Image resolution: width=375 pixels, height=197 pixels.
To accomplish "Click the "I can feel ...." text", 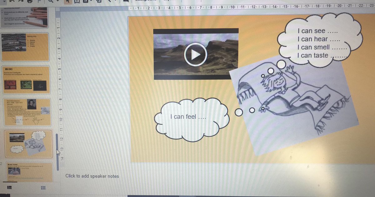I will pyautogui.click(x=188, y=117).
